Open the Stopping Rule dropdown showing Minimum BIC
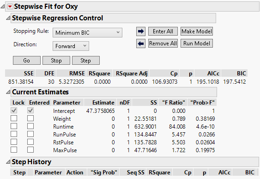The image size is (260, 179). 87,32
